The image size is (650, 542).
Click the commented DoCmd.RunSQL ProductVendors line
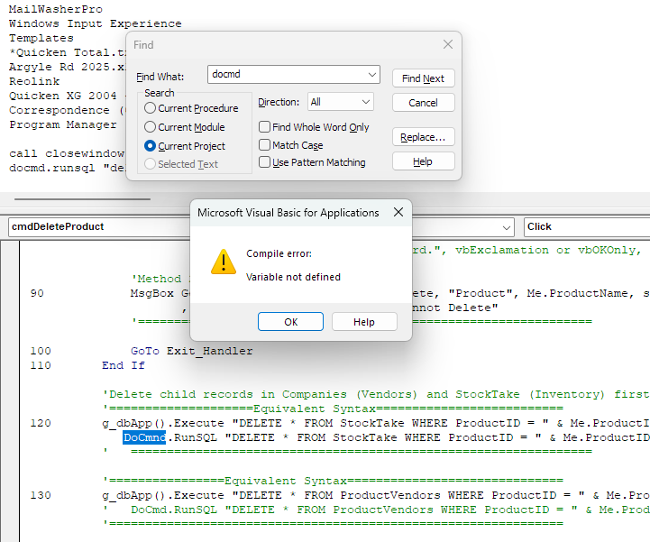click(376, 510)
